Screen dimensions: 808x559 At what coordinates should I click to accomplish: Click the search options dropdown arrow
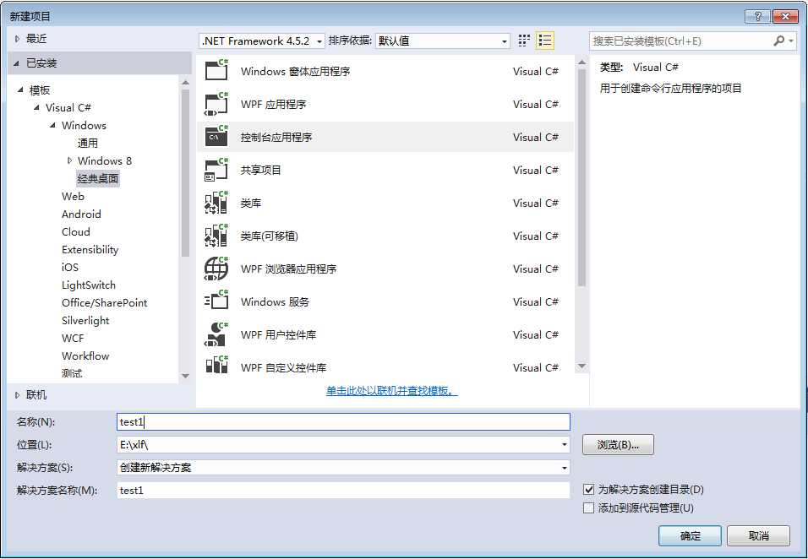[791, 41]
